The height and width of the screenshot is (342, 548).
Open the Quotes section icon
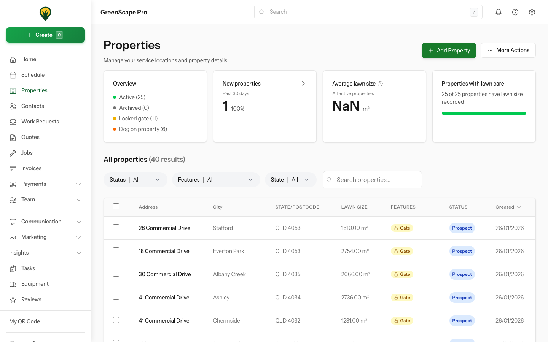(13, 137)
